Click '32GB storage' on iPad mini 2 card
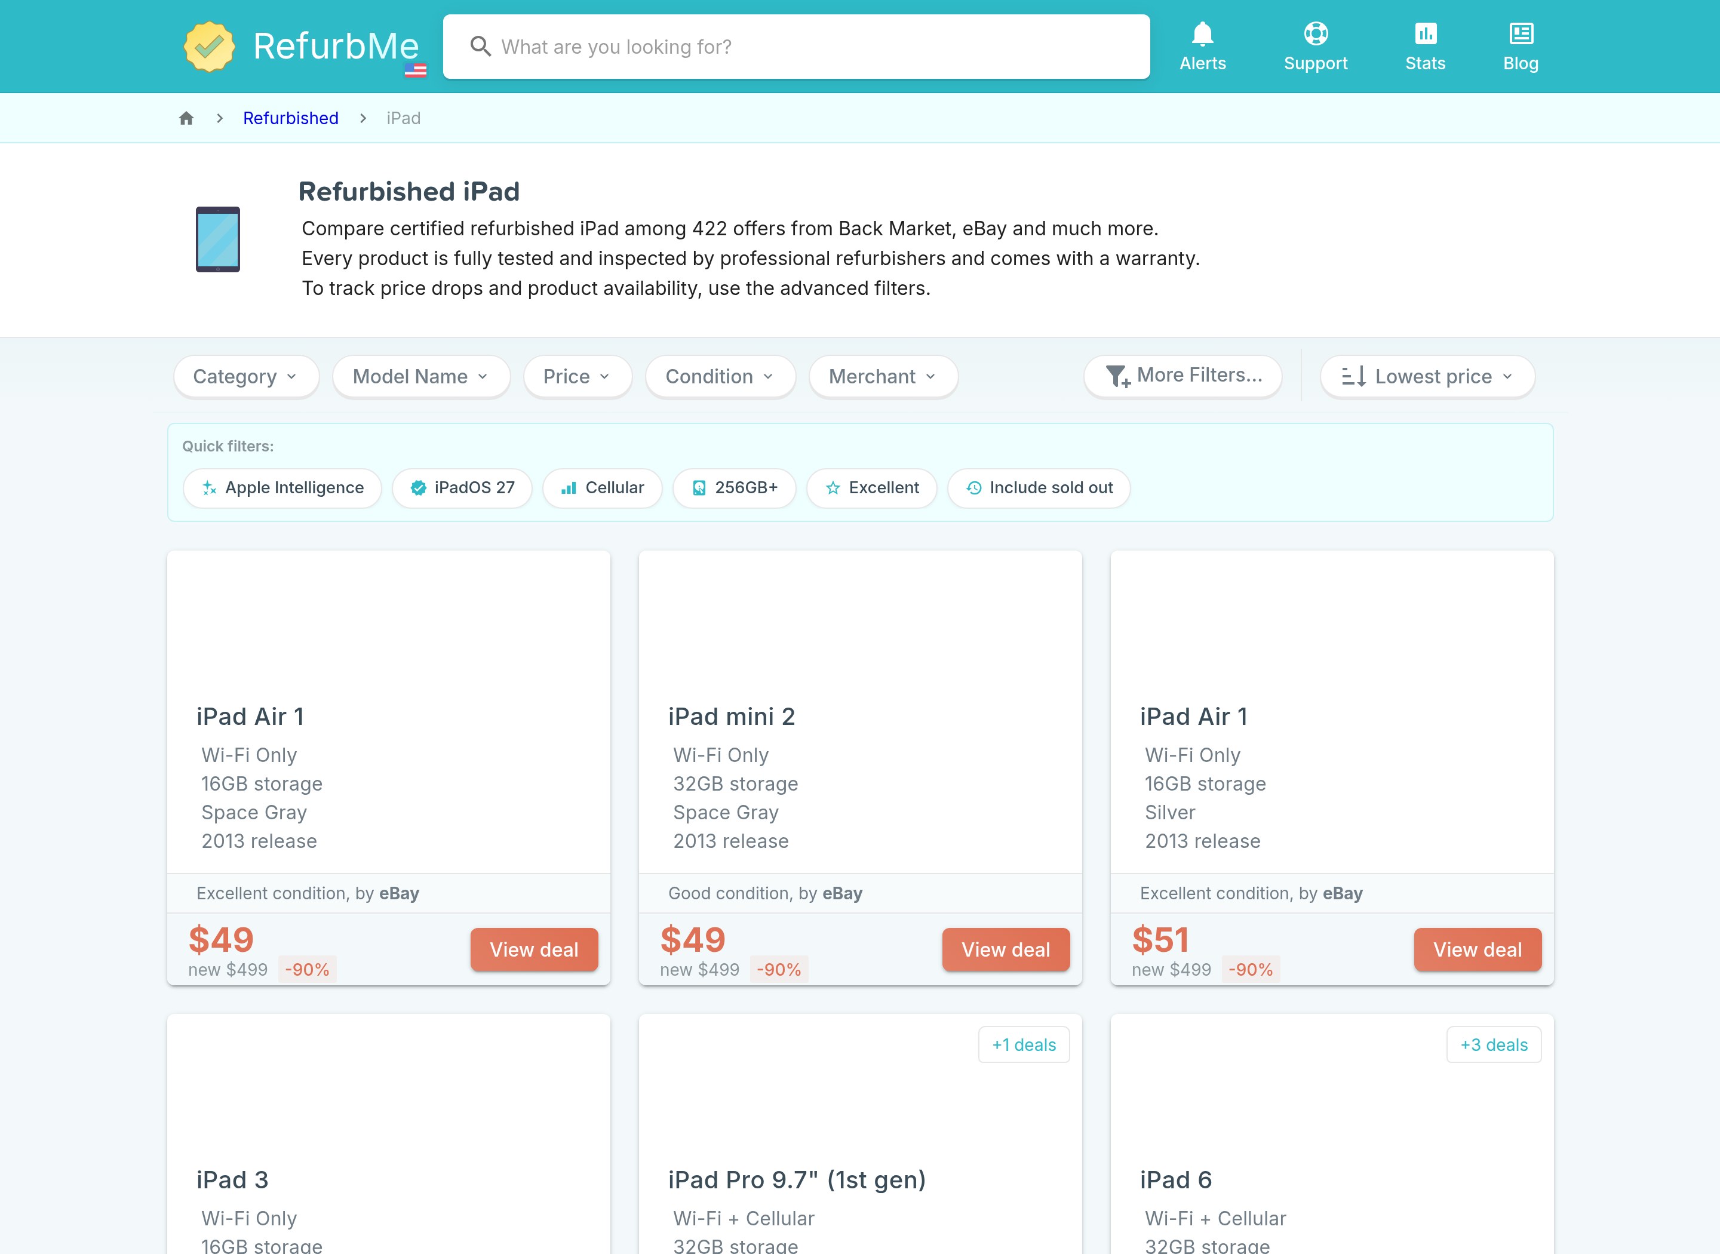Viewport: 1720px width, 1254px height. click(x=736, y=783)
